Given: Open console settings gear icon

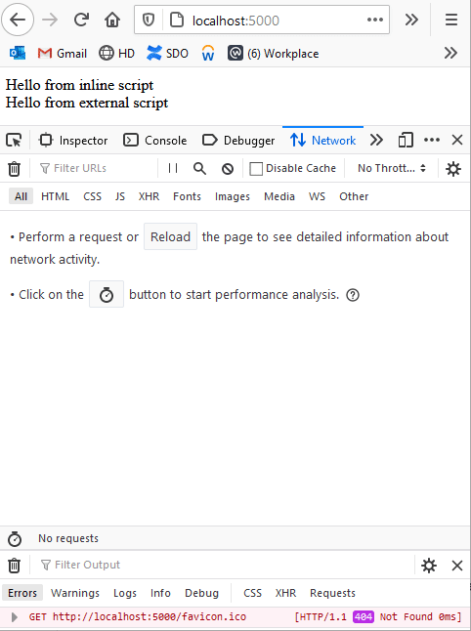Looking at the screenshot, I should point(429,566).
